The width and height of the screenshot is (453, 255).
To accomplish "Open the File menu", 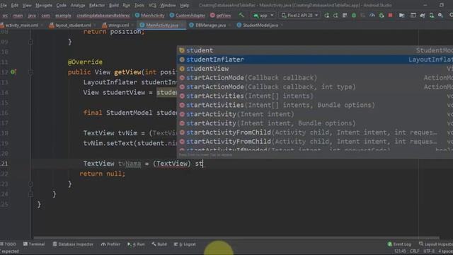I will 4,5.
